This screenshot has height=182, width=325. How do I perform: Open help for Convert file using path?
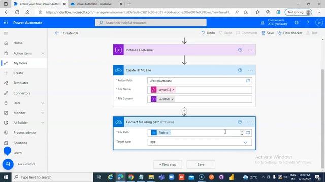(240, 122)
